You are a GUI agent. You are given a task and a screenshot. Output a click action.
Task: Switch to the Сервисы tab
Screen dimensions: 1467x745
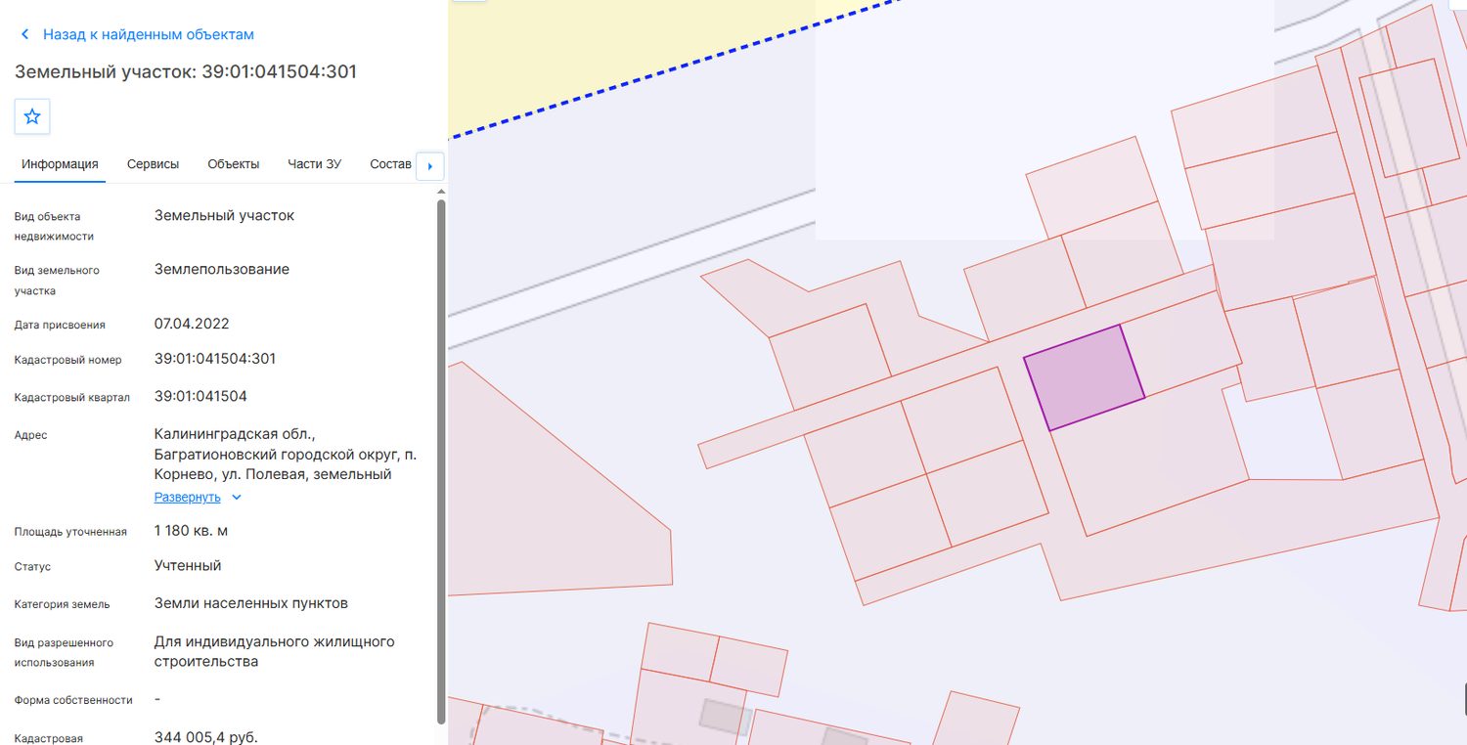(x=153, y=164)
